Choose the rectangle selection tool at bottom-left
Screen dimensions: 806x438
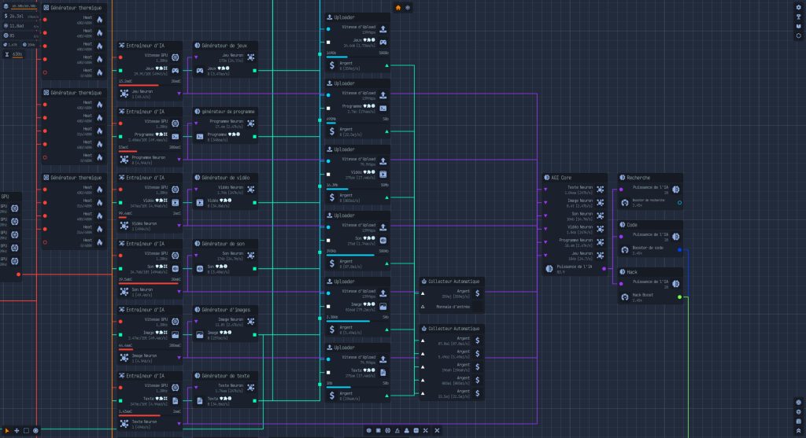pos(26,431)
